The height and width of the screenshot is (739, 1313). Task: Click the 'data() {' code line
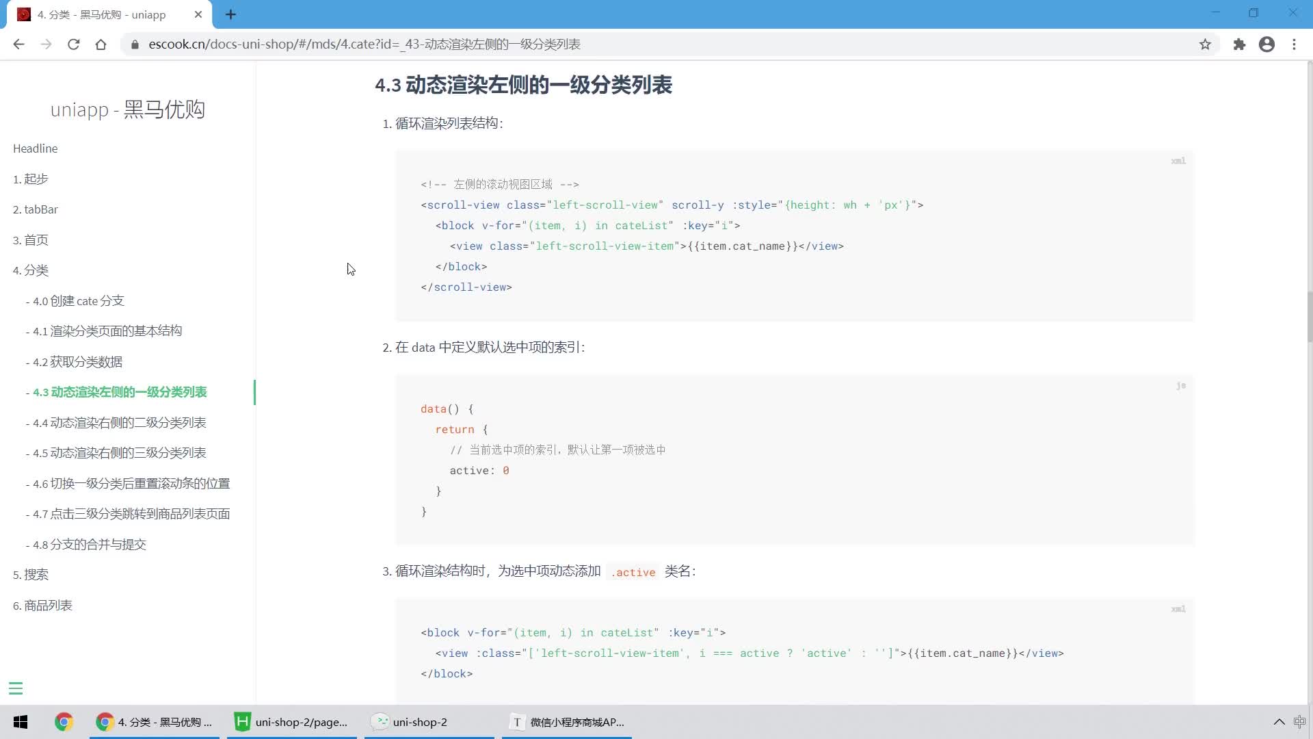447,409
